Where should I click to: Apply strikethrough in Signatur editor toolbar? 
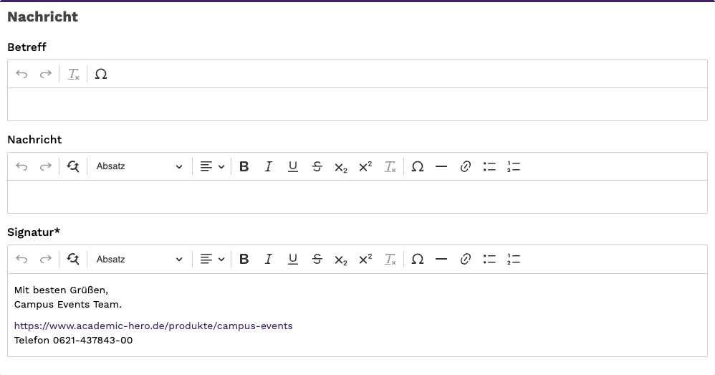click(x=317, y=259)
